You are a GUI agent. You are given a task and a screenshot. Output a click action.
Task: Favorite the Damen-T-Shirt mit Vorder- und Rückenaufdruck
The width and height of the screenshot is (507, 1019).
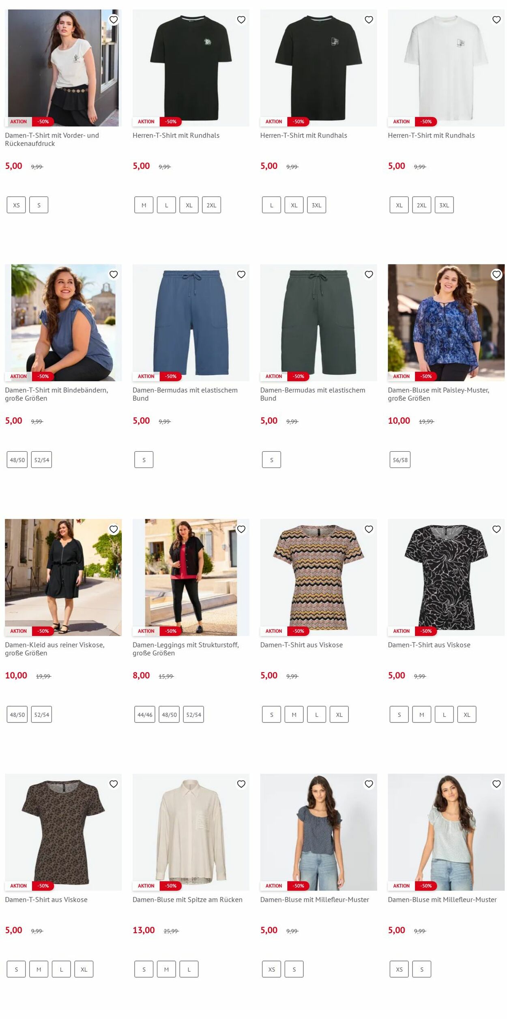point(114,19)
